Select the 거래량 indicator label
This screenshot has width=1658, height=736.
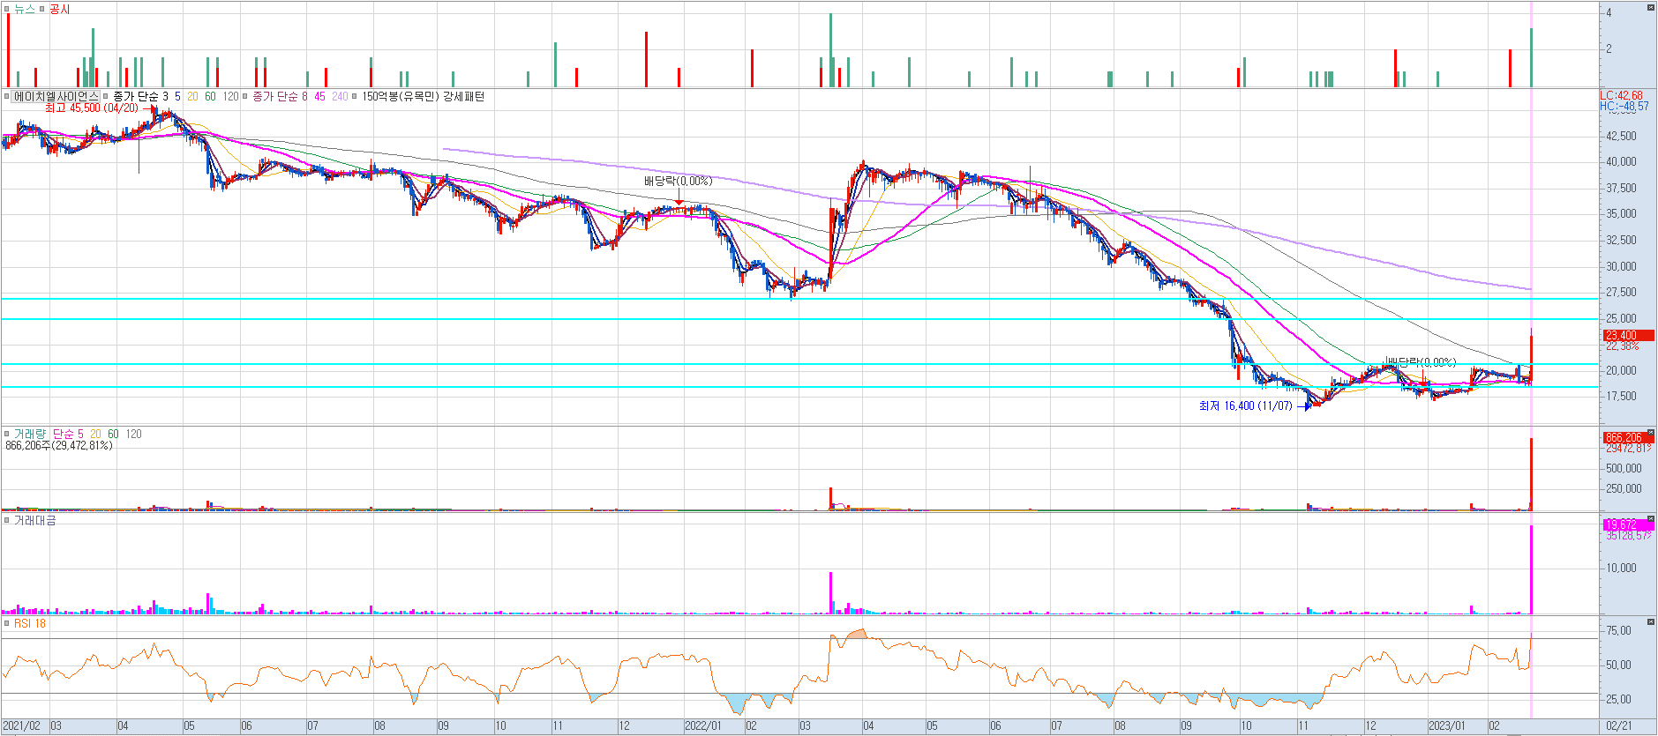click(x=30, y=434)
